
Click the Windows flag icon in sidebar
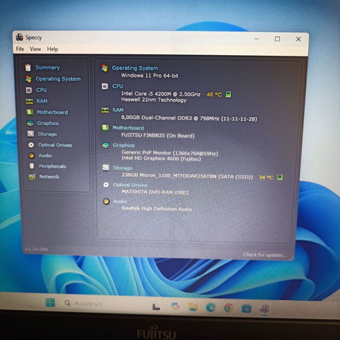[x=29, y=79]
